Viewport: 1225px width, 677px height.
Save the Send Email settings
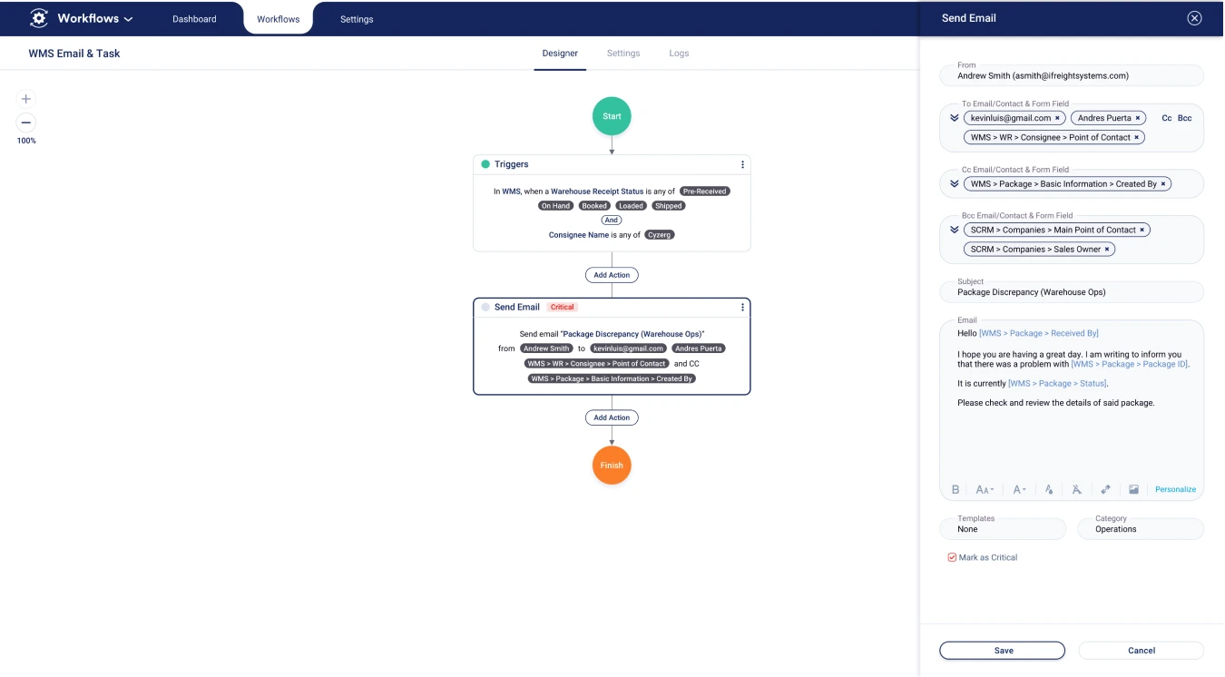[1002, 650]
